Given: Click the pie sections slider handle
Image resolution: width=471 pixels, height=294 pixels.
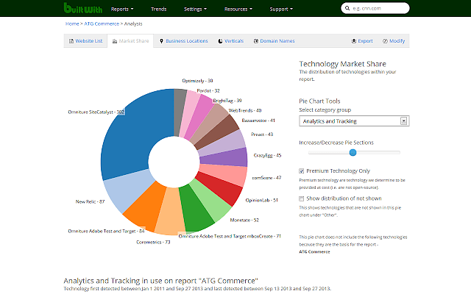Looking at the screenshot, I should tap(353, 152).
